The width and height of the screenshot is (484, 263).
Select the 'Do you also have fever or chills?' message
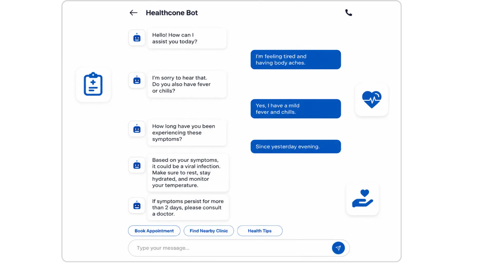[x=187, y=84]
